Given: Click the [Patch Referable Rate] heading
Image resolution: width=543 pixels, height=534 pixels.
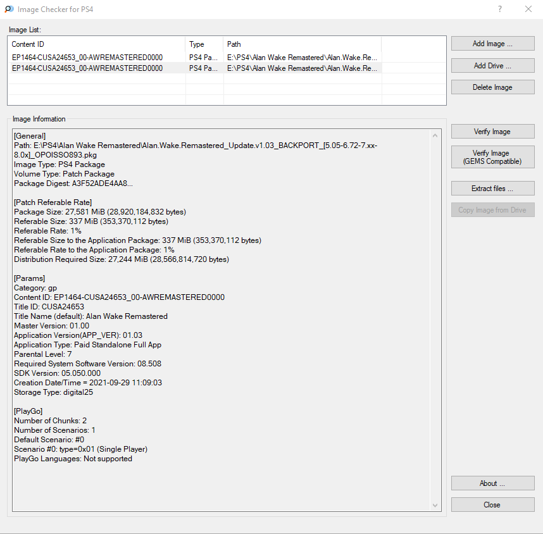Looking at the screenshot, I should point(53,202).
